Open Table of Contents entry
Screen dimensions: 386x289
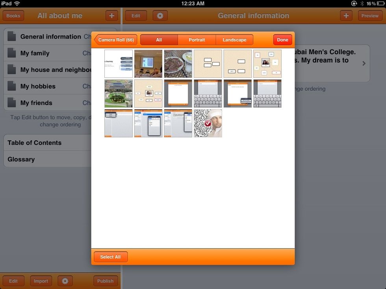35,143
